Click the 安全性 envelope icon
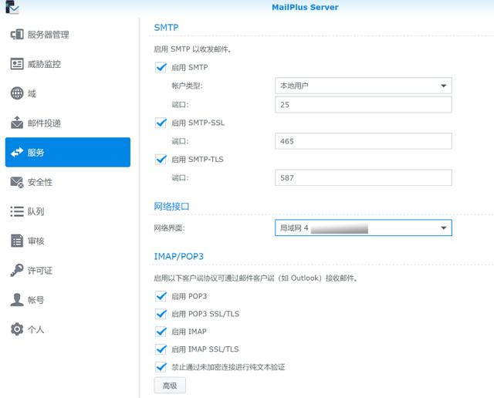The height and width of the screenshot is (398, 494). 17,182
